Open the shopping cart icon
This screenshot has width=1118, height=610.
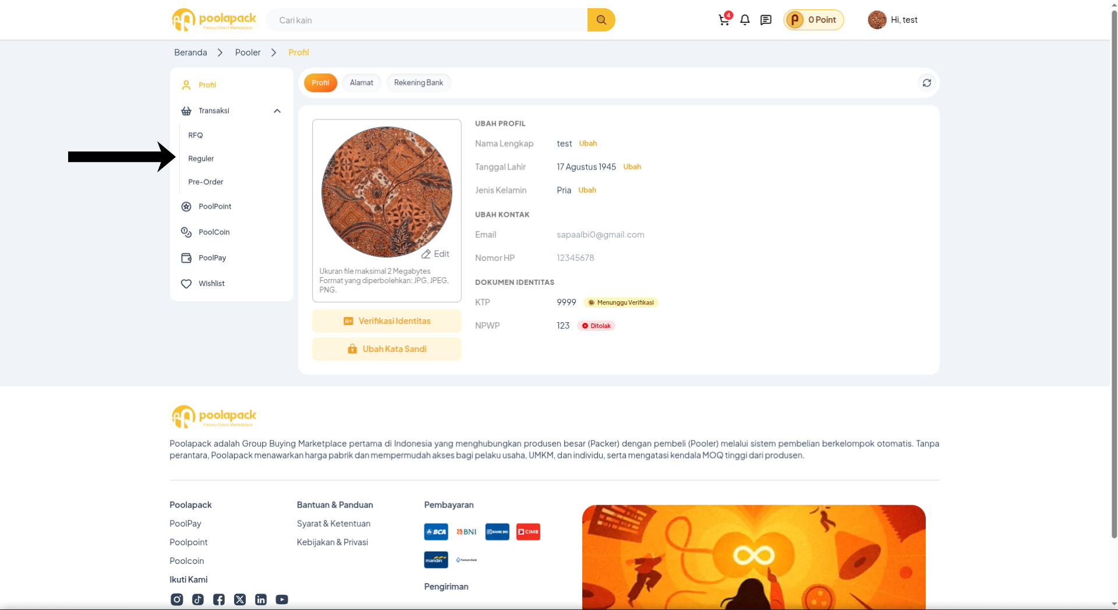724,20
